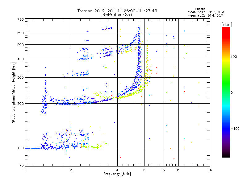Click the '400' height axis tick label
The width and height of the screenshot is (247, 185).
click(21, 59)
